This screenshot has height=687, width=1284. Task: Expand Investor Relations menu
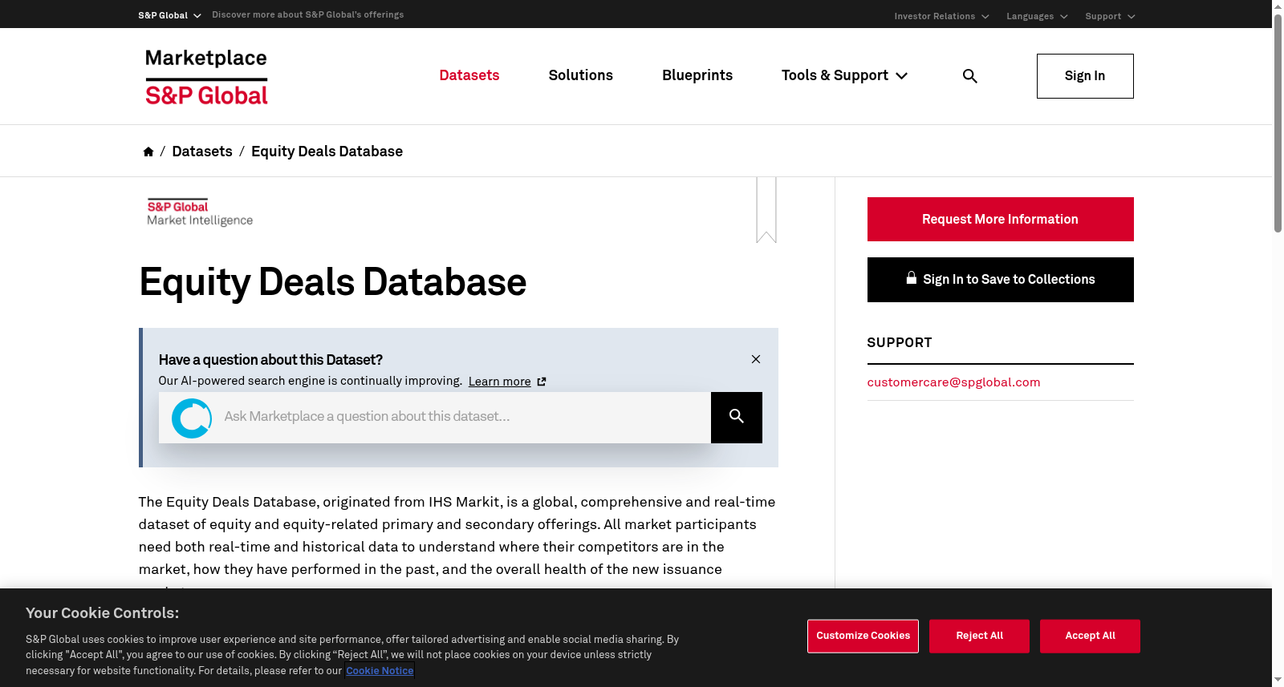pyautogui.click(x=941, y=16)
